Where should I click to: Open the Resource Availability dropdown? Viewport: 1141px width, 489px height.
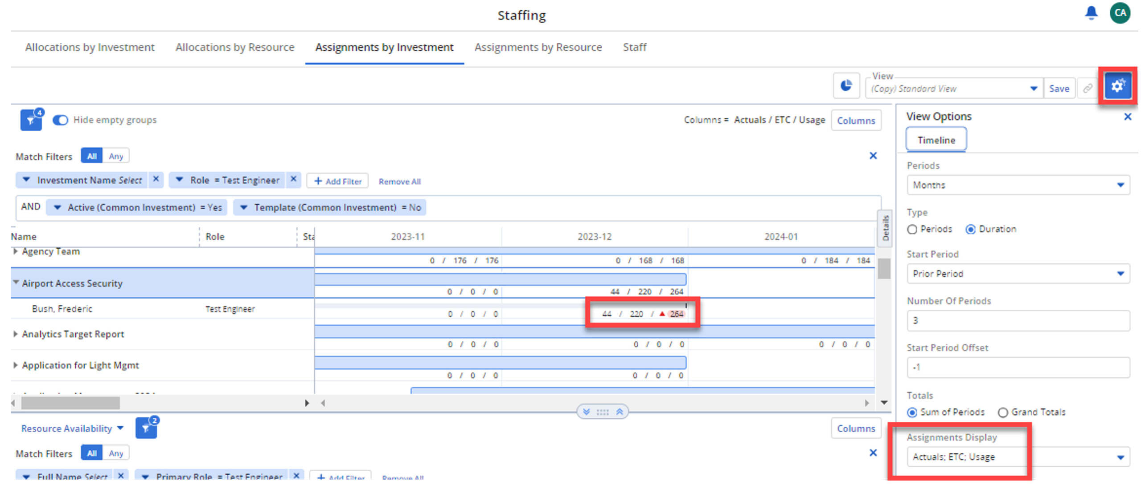tap(72, 428)
